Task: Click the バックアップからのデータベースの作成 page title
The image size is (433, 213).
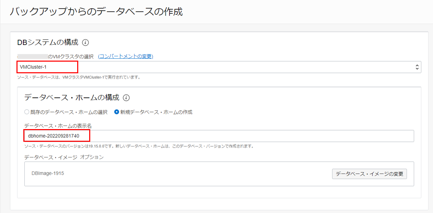Action: pos(96,12)
